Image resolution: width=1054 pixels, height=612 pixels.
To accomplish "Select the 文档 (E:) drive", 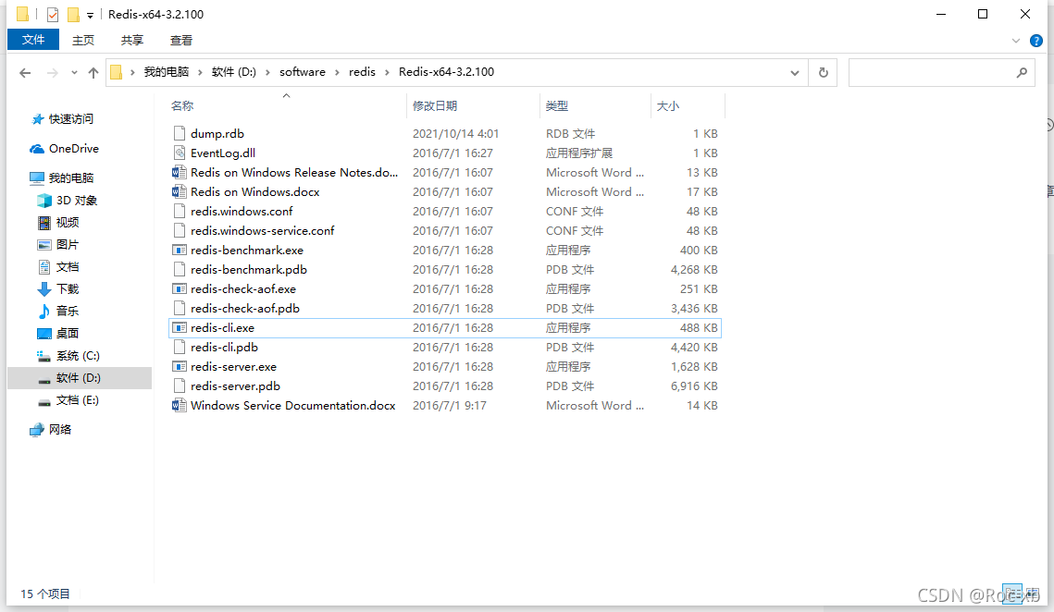I will 68,399.
